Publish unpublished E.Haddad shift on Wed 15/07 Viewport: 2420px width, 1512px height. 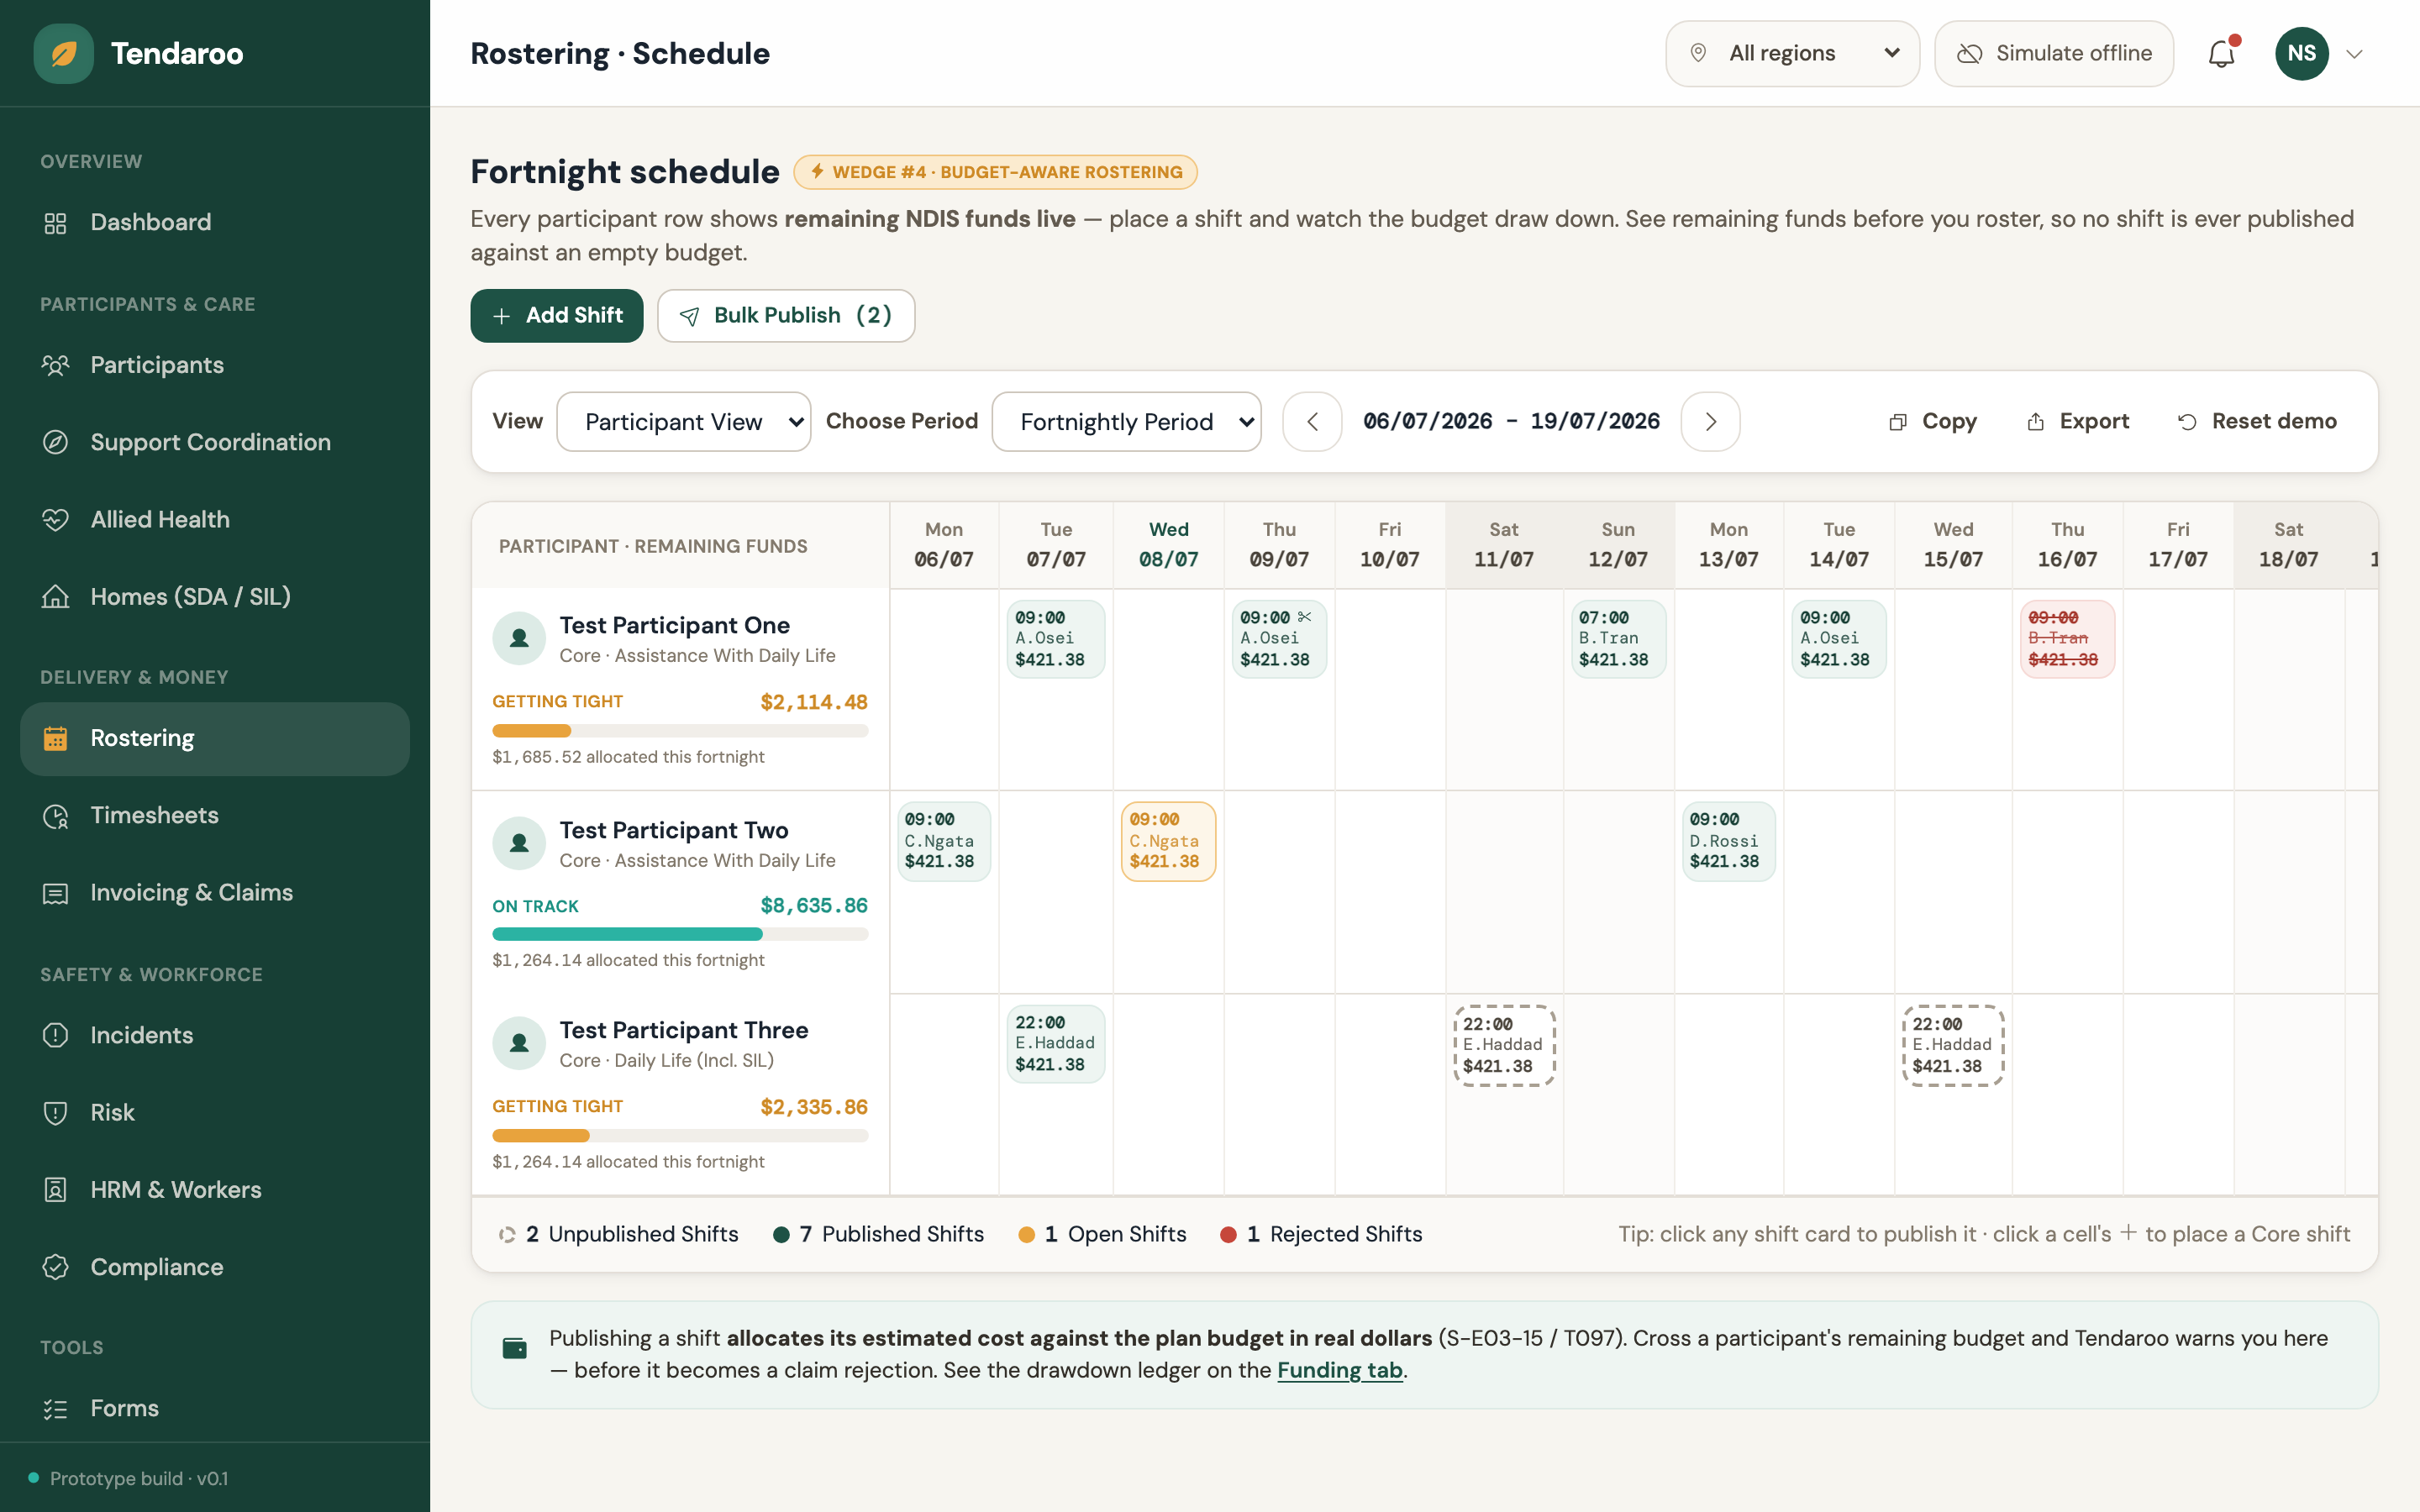click(x=1953, y=1045)
